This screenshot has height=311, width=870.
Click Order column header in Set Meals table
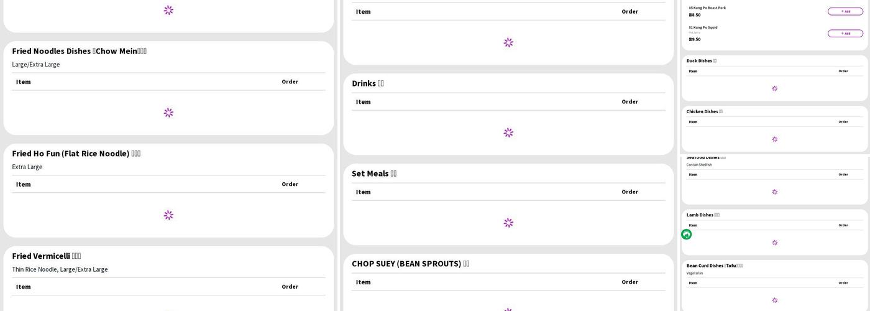click(x=630, y=192)
